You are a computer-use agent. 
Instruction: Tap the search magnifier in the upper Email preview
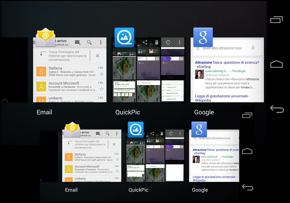[89, 42]
